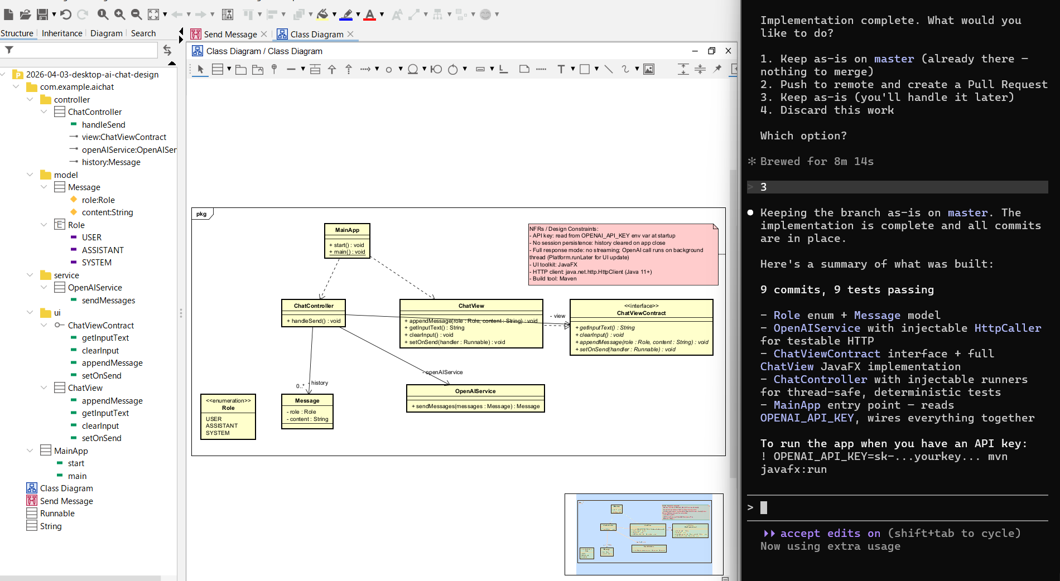Click the Undo icon in the main toolbar
1060x581 pixels.
pyautogui.click(x=66, y=14)
